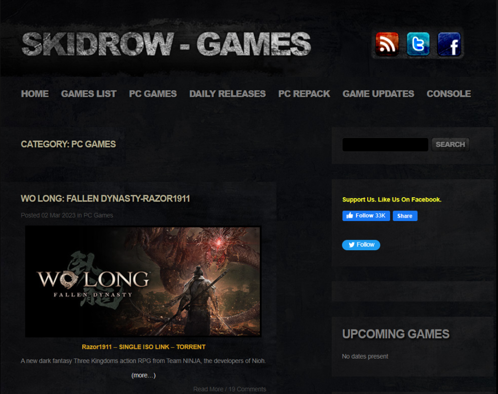The height and width of the screenshot is (394, 498).
Task: Click the post description mentioning Team NINJA
Action: coord(143,361)
